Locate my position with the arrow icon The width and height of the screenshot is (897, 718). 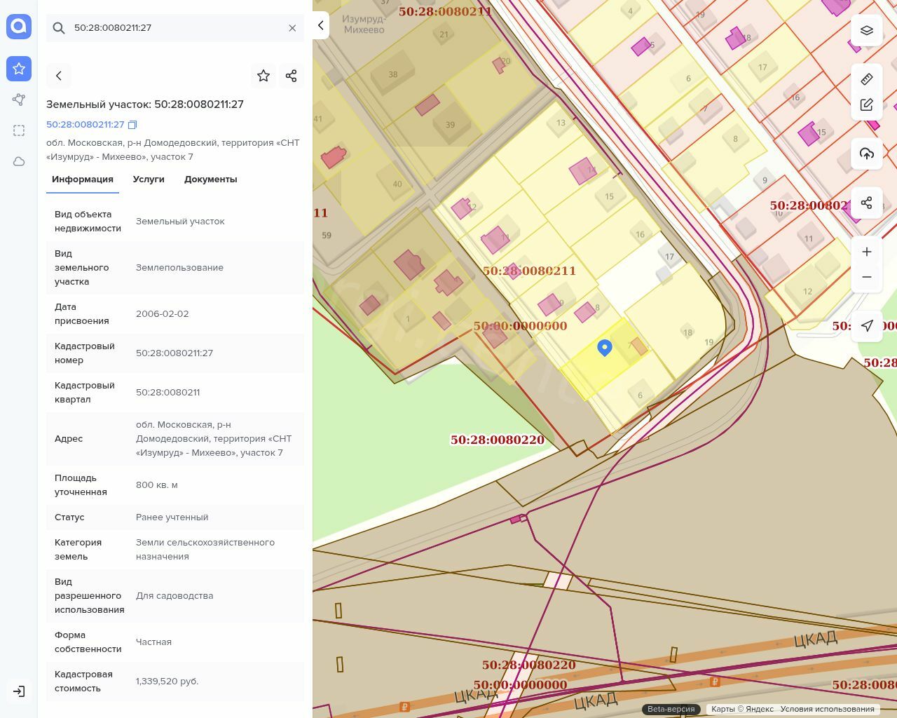[x=867, y=325]
